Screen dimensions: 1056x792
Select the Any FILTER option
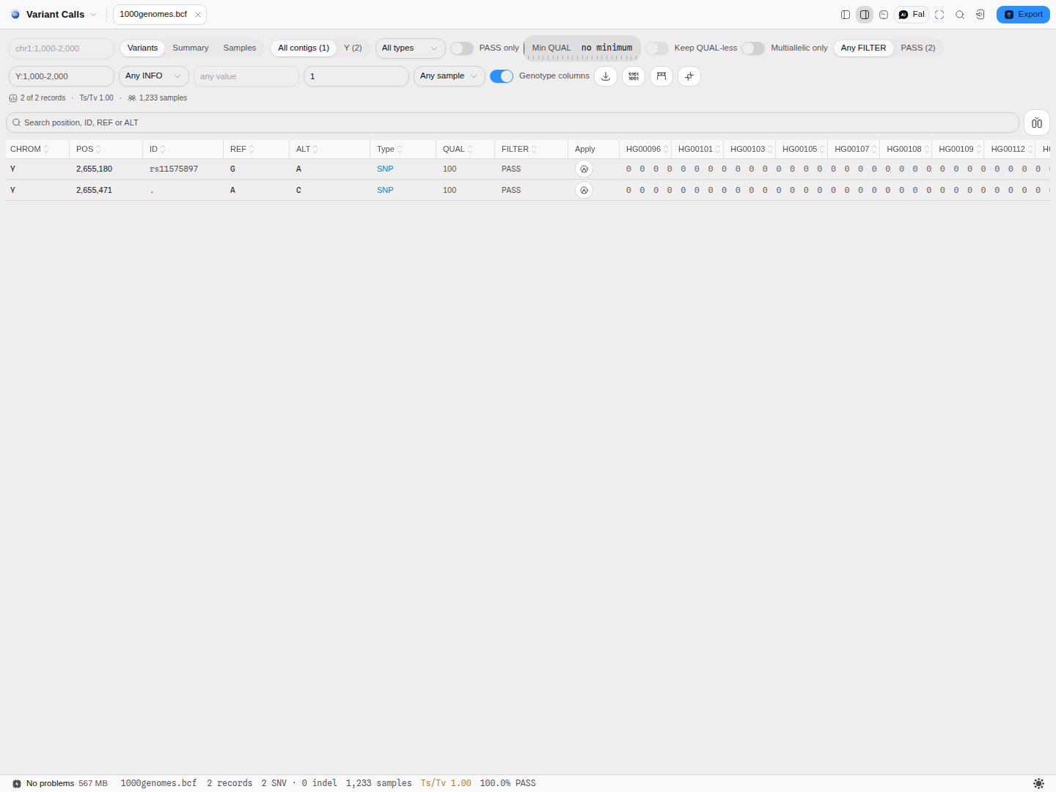point(863,48)
